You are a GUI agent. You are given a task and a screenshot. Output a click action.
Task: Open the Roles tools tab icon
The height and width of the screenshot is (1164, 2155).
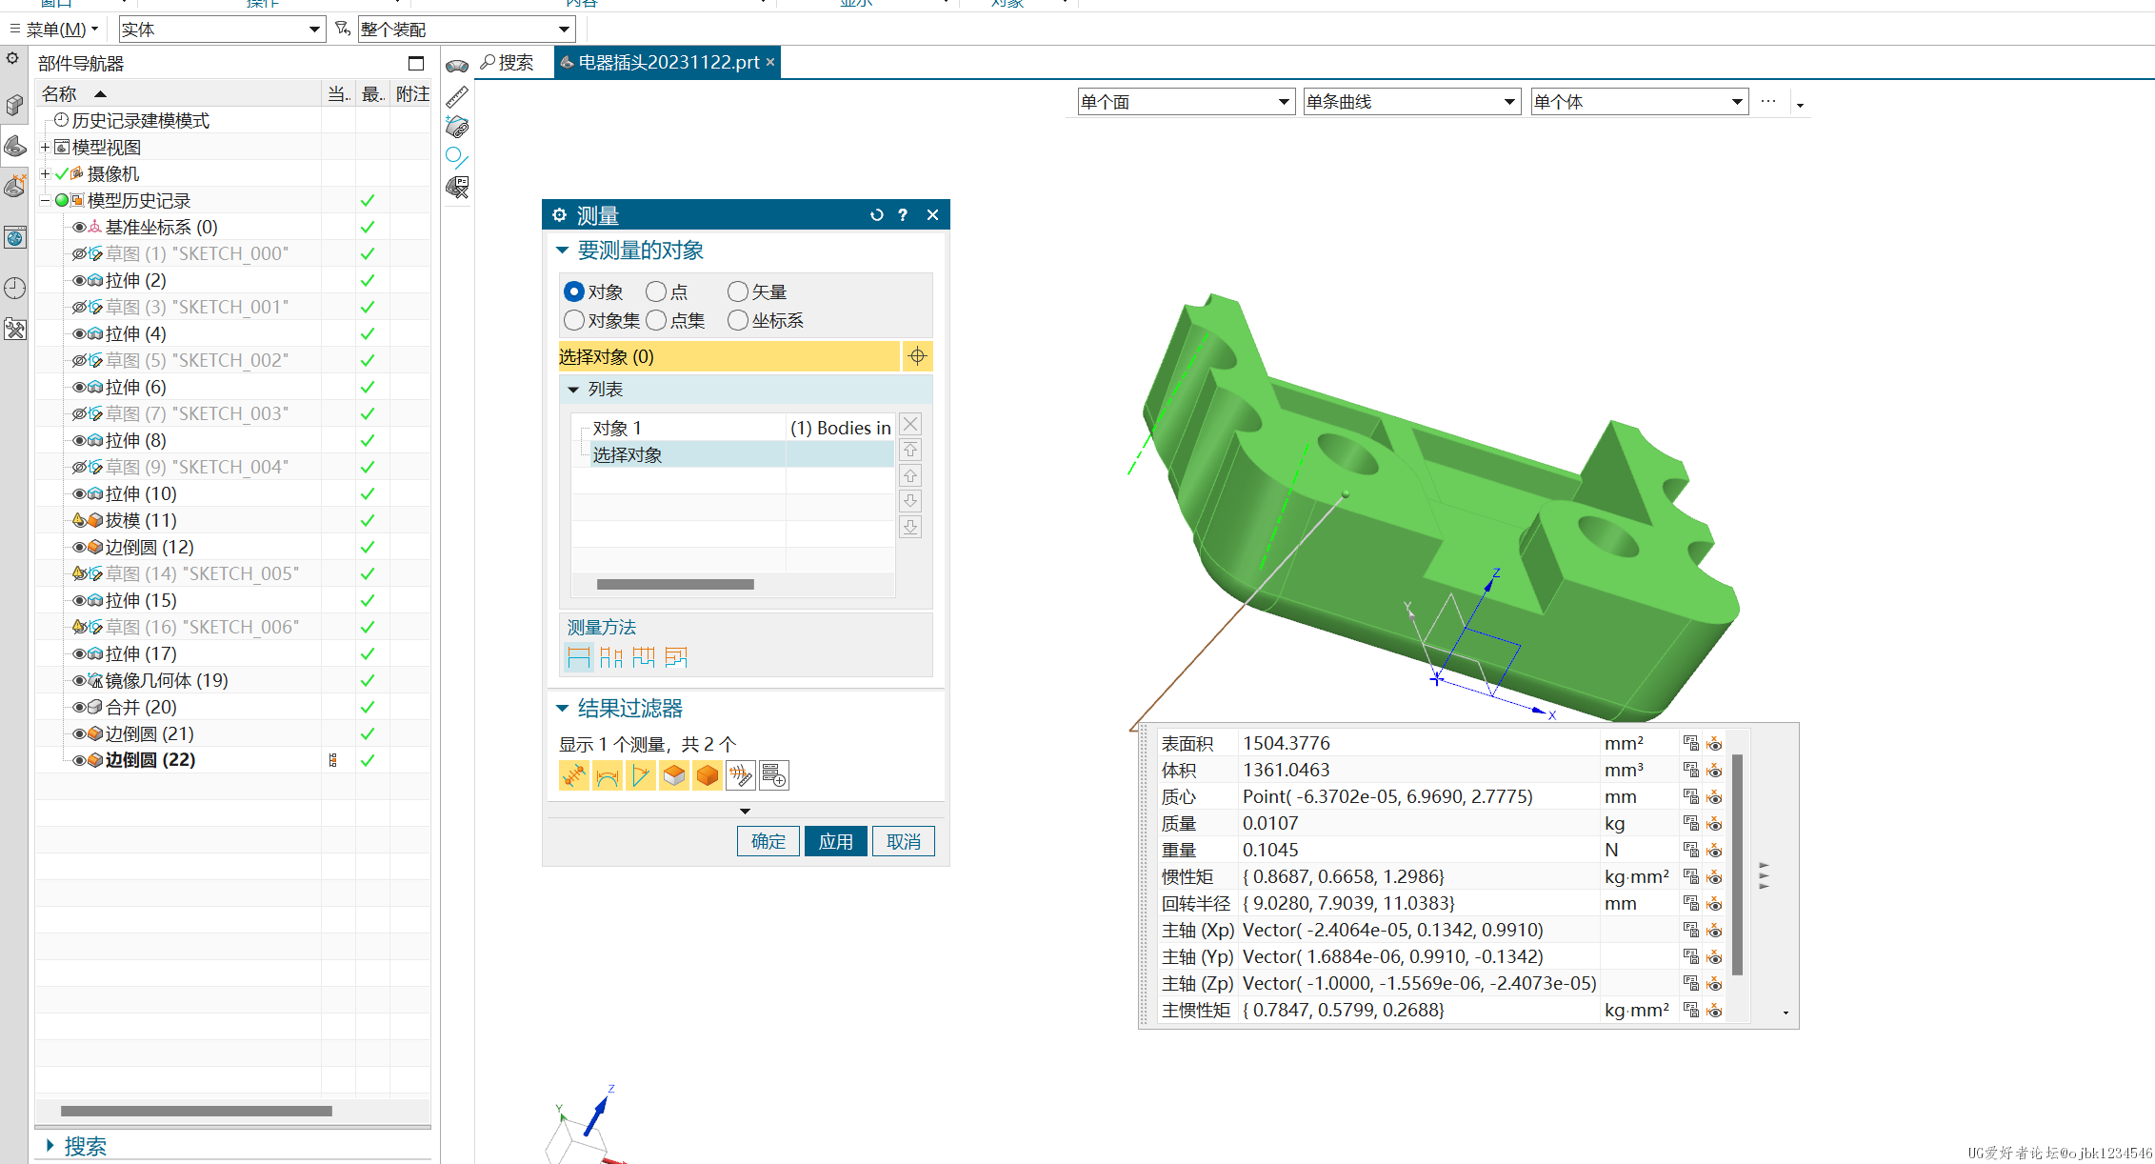pyautogui.click(x=14, y=330)
